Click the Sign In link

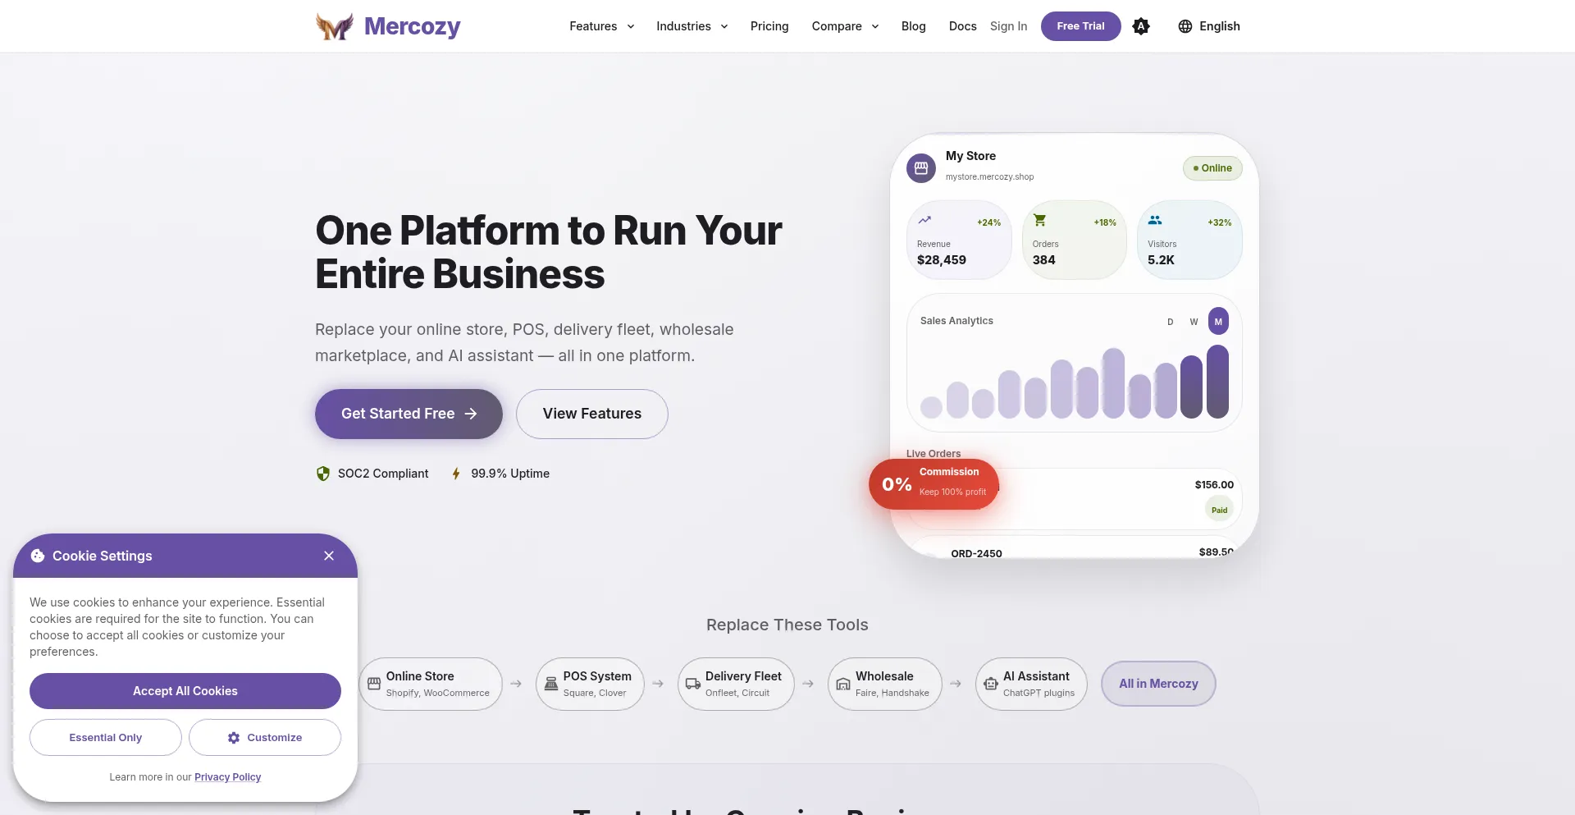1008,26
